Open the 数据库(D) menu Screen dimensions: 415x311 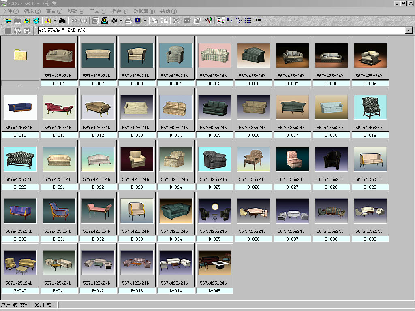coord(144,11)
